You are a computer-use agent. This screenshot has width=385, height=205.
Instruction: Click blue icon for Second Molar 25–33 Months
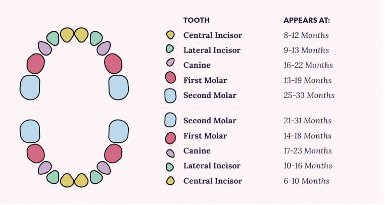pyautogui.click(x=170, y=95)
